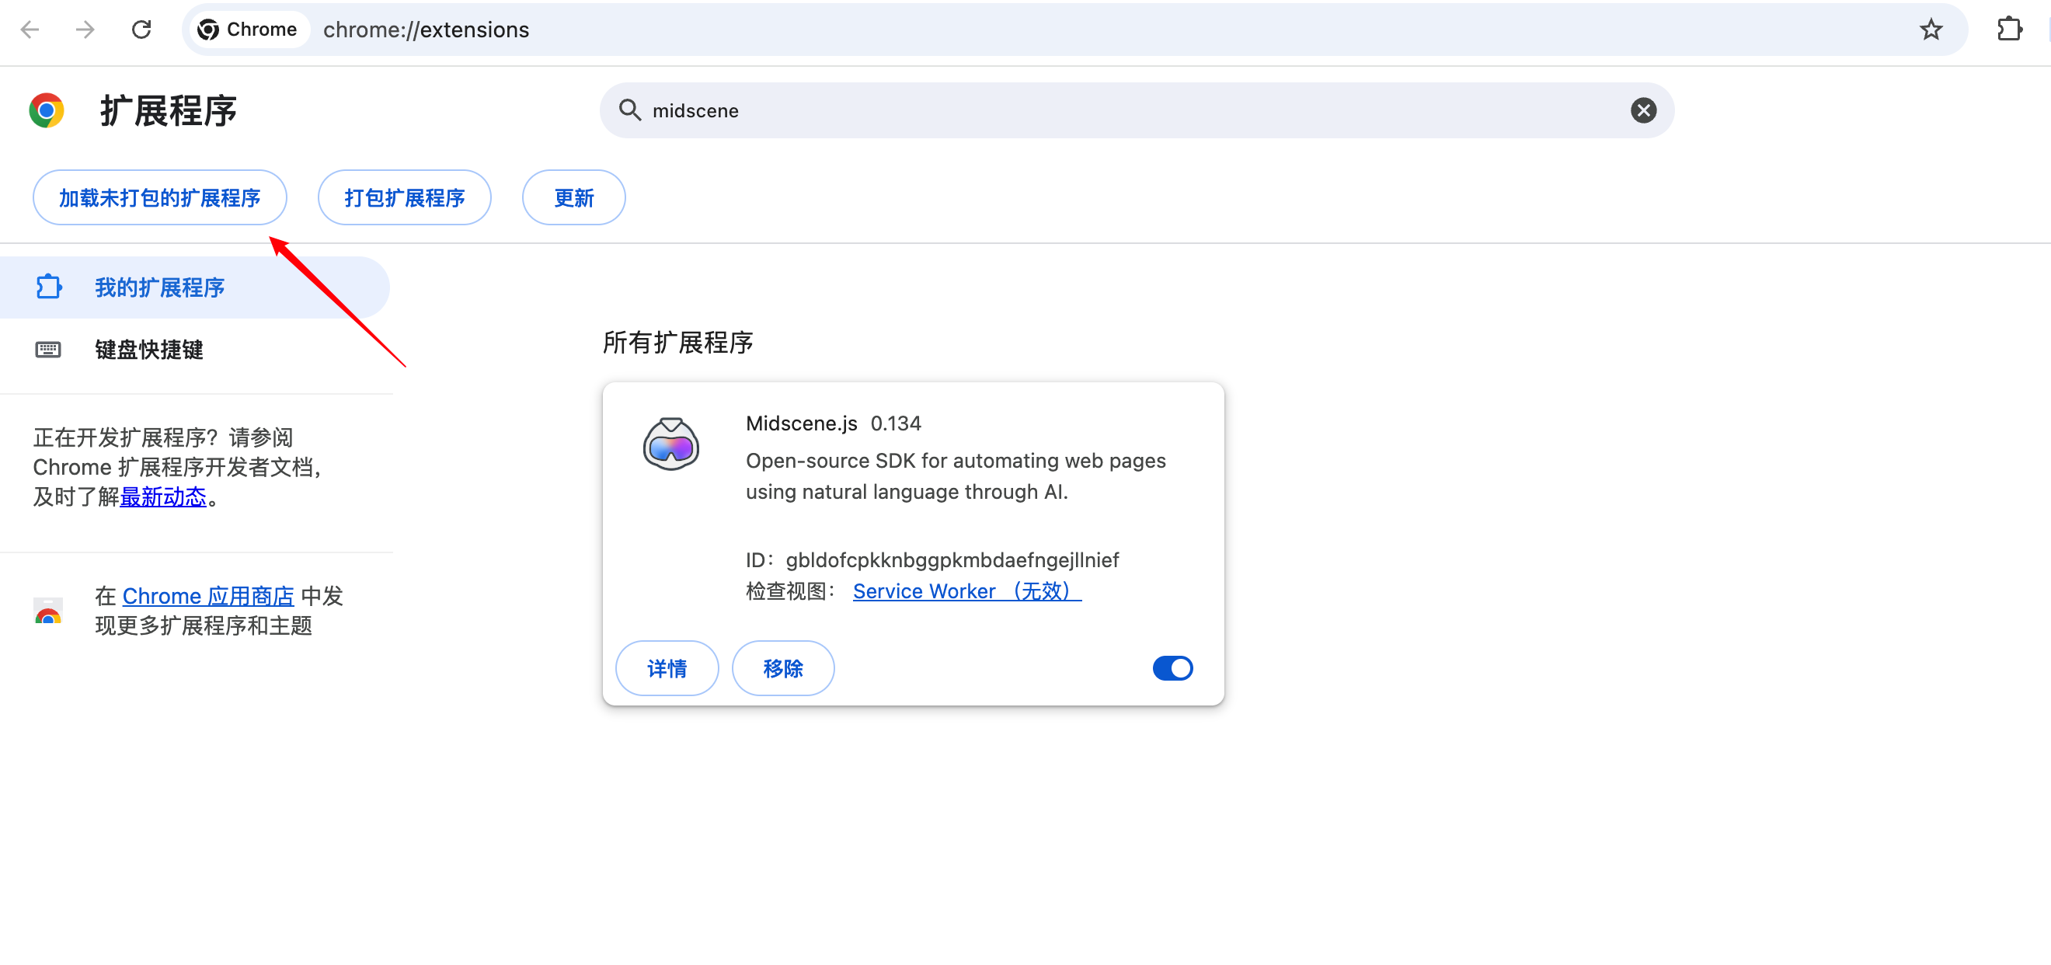Screen dimensions: 2051x965
Task: Bookmark this page with the star icon
Action: point(1931,30)
